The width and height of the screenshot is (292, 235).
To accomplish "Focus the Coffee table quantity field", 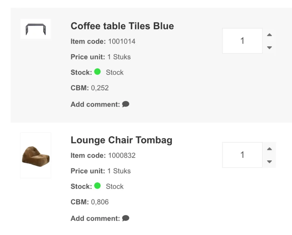I will (242, 41).
